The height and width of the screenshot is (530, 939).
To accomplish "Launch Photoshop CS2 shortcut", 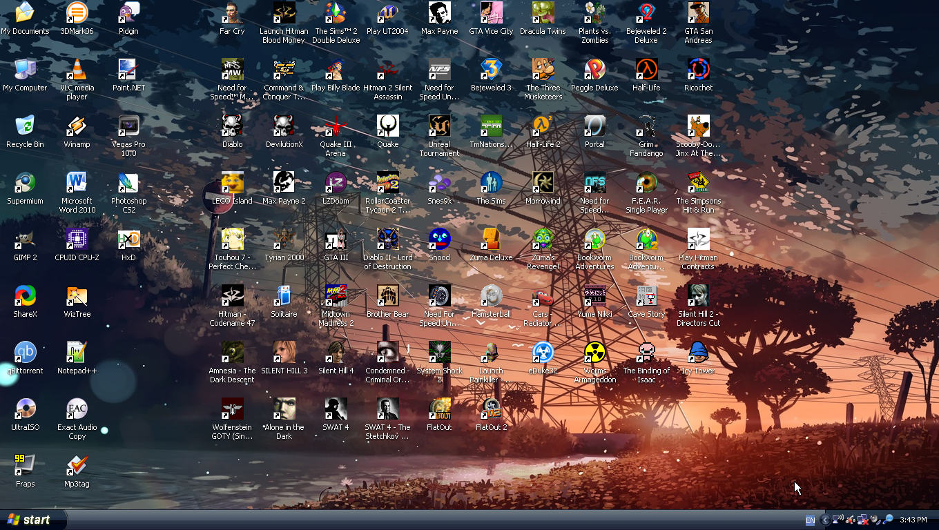I will 128,182.
